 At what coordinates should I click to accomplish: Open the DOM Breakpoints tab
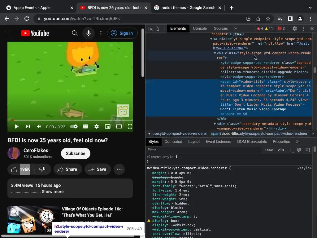click(x=252, y=142)
